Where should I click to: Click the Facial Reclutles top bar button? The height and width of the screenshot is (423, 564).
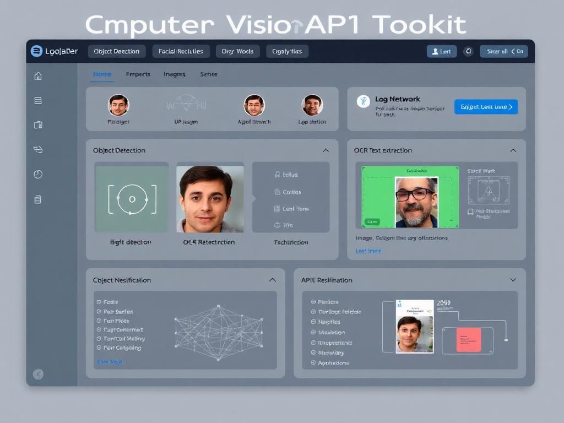[x=181, y=51]
